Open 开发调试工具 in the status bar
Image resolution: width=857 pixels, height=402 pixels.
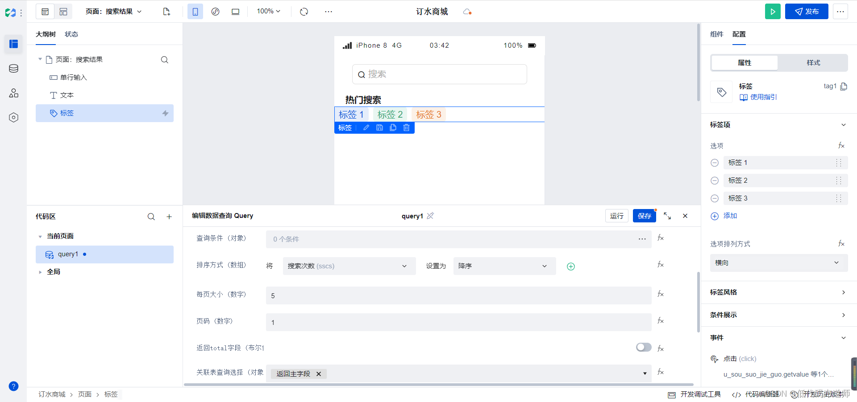point(695,394)
